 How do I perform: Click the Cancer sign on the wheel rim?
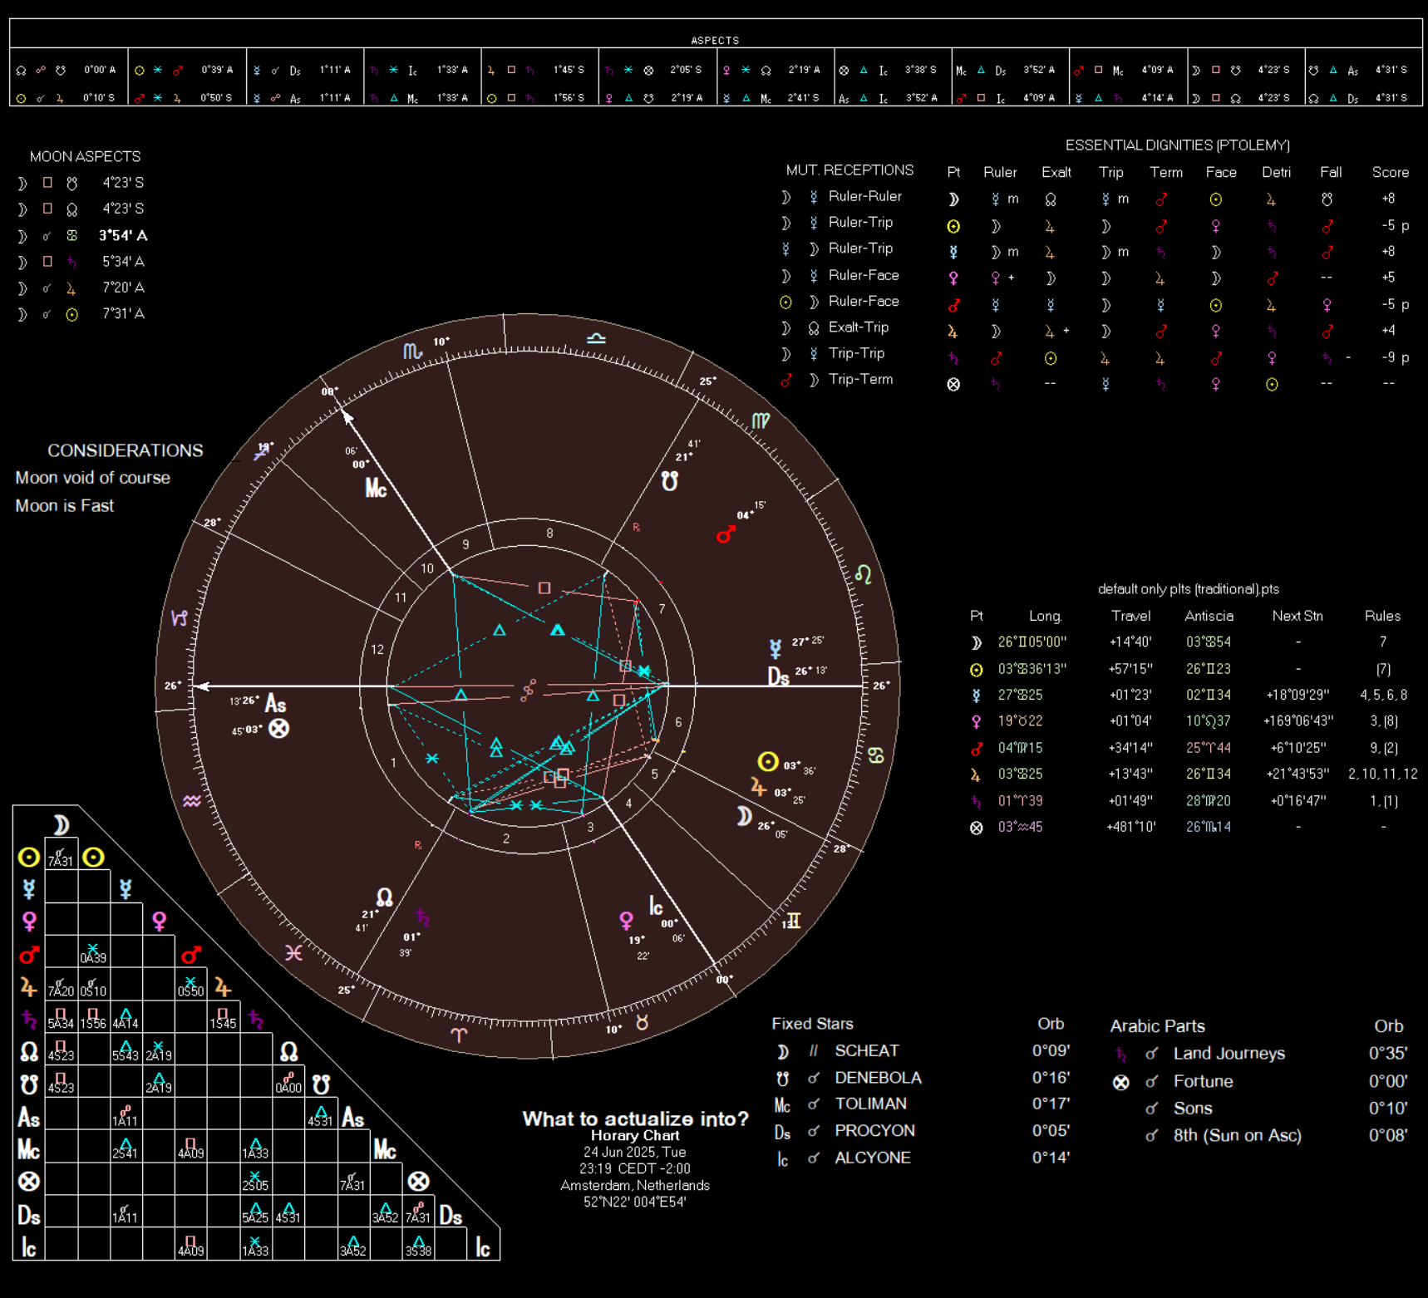(x=875, y=755)
